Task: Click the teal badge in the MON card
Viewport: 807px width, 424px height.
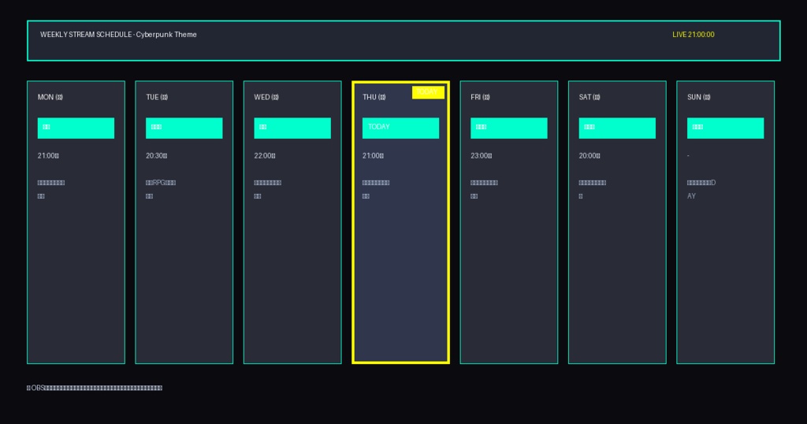Action: point(76,128)
